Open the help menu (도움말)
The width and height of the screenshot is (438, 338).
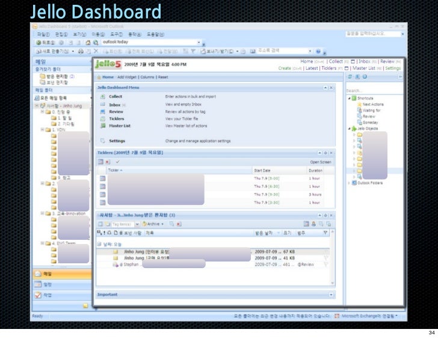pyautogui.click(x=155, y=34)
